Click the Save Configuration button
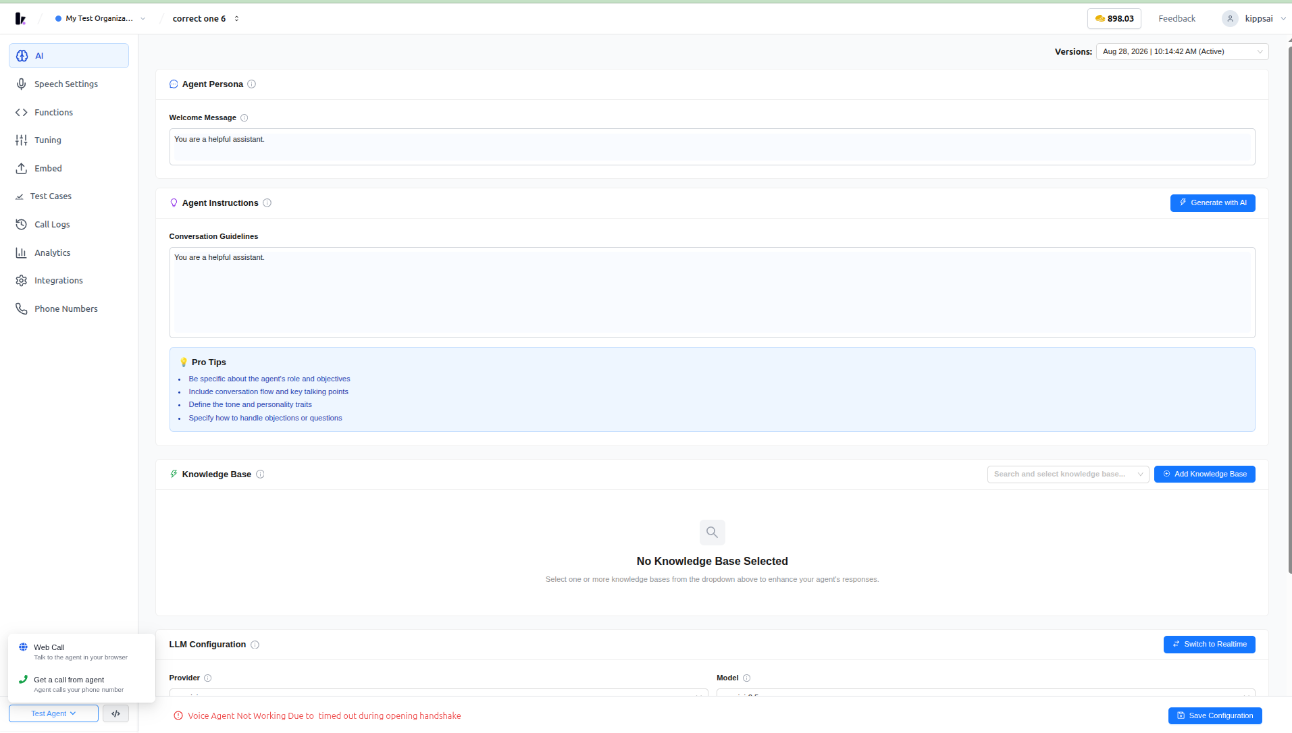The height and width of the screenshot is (733, 1292). (1215, 716)
